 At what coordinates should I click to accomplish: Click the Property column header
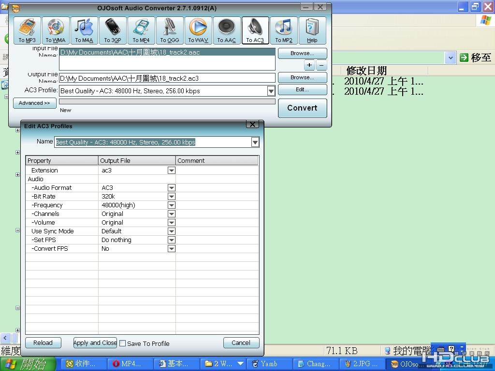[x=62, y=160]
